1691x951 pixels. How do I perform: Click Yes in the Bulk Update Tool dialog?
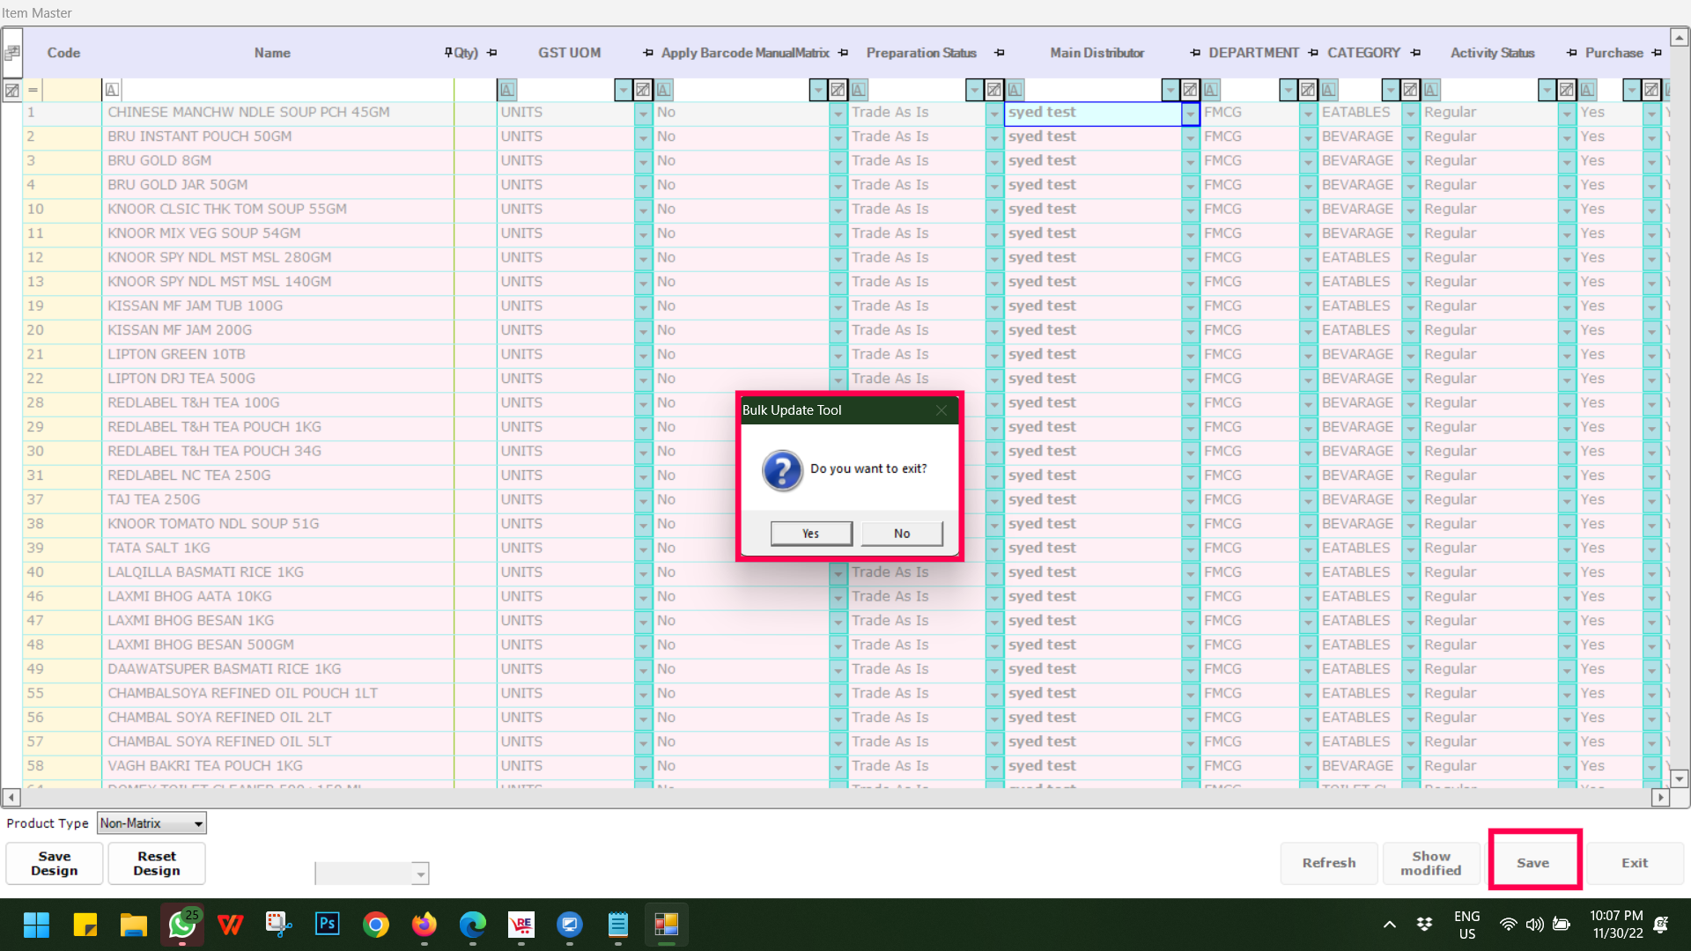point(810,534)
